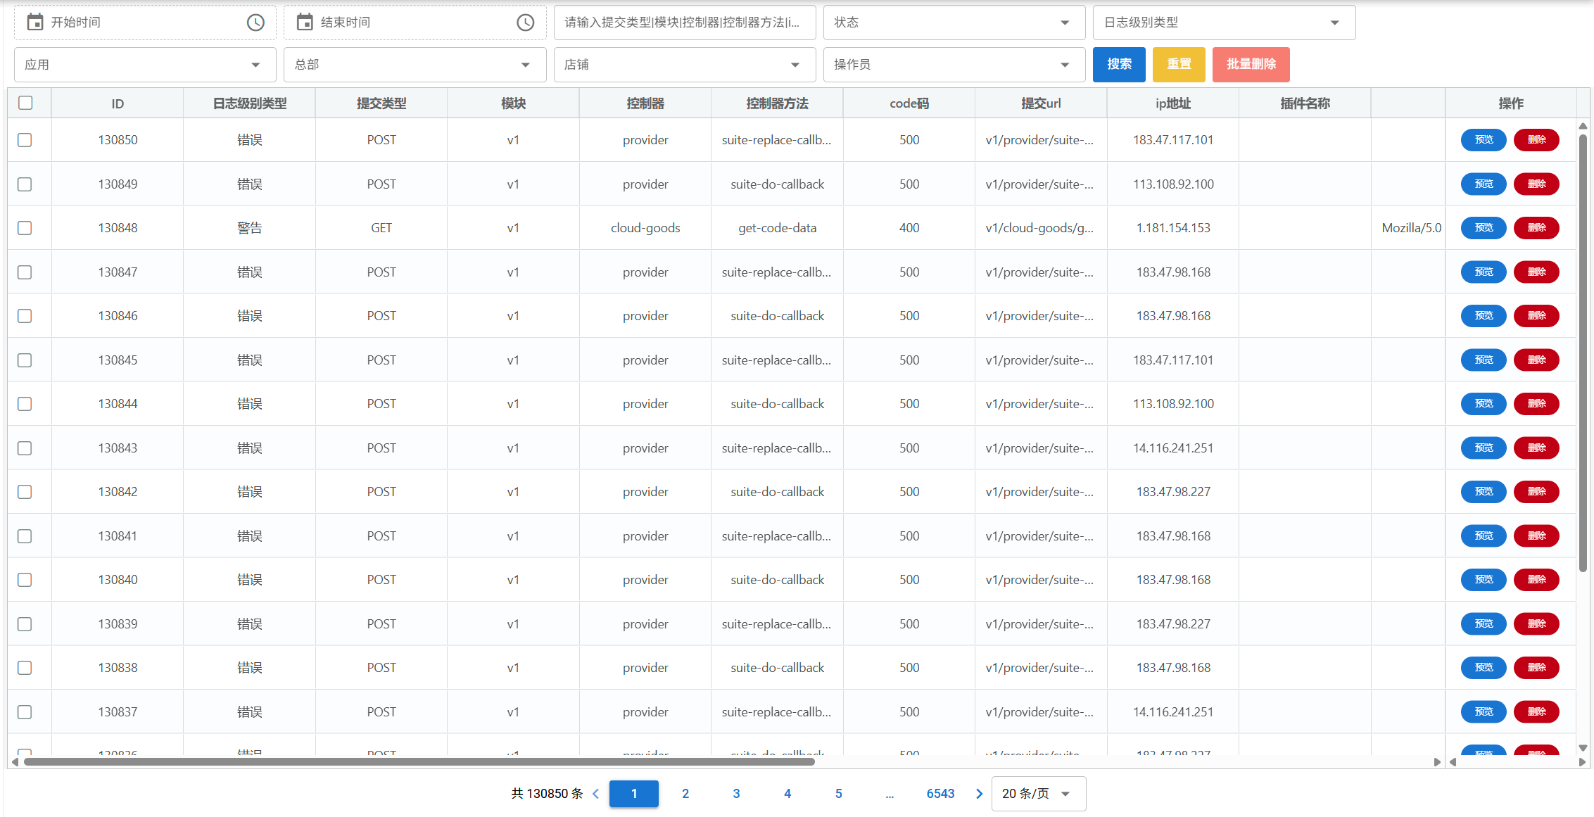Click the vertical scrollbar up arrow

1583,126
